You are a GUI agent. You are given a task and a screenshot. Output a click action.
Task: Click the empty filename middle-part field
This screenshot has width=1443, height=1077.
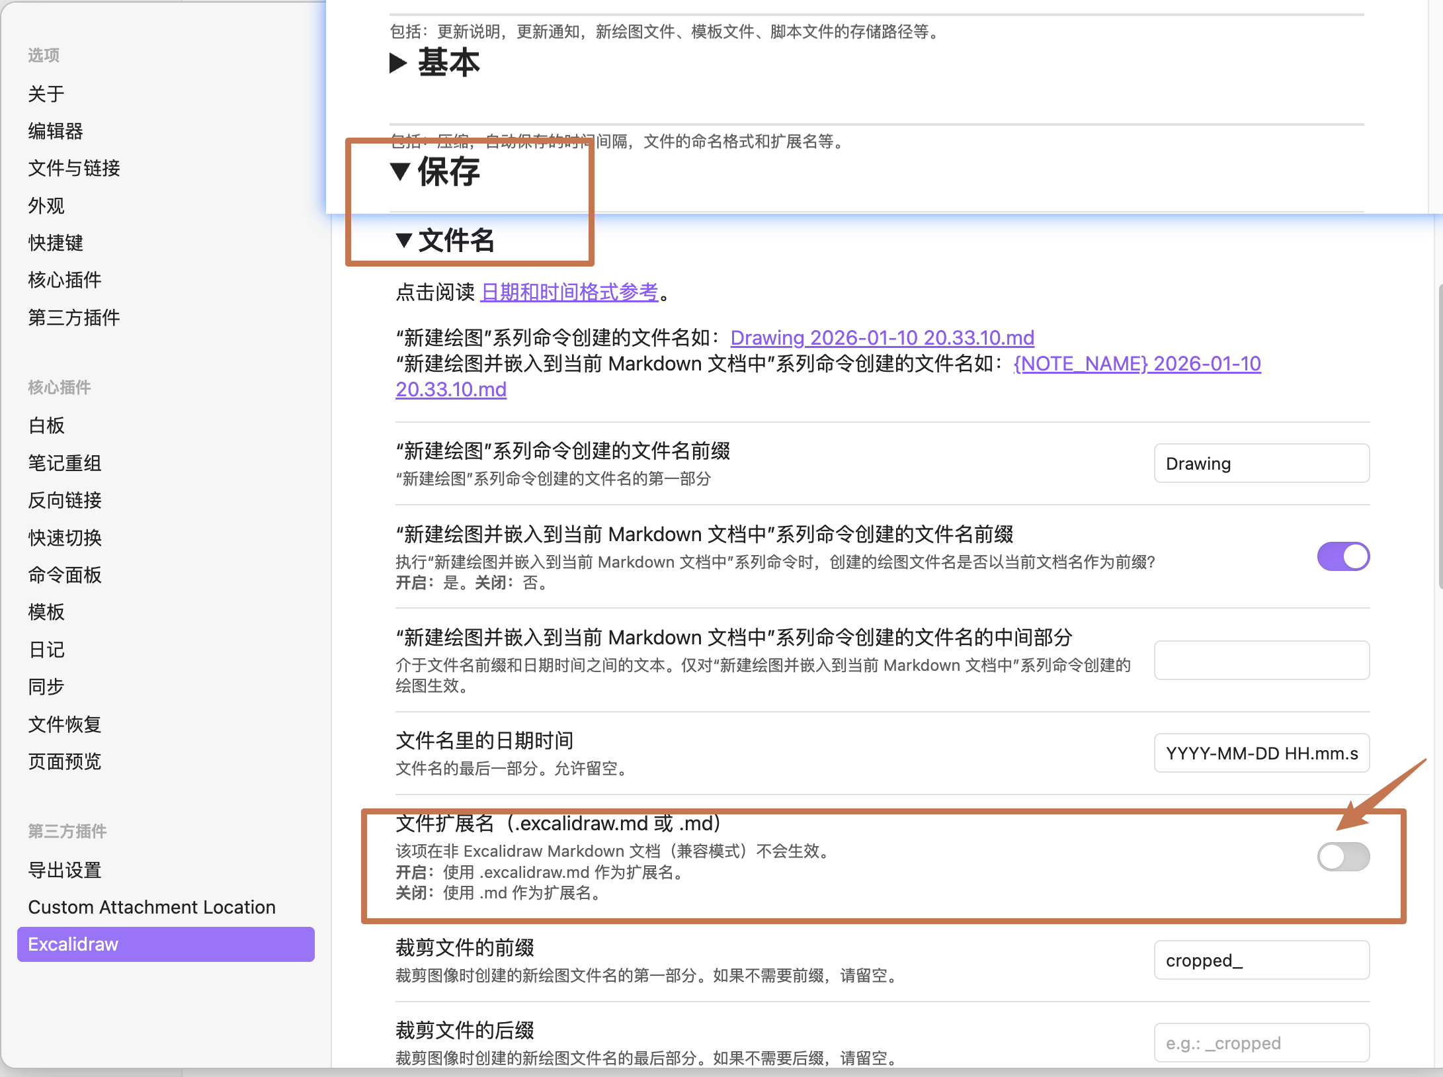pos(1261,660)
